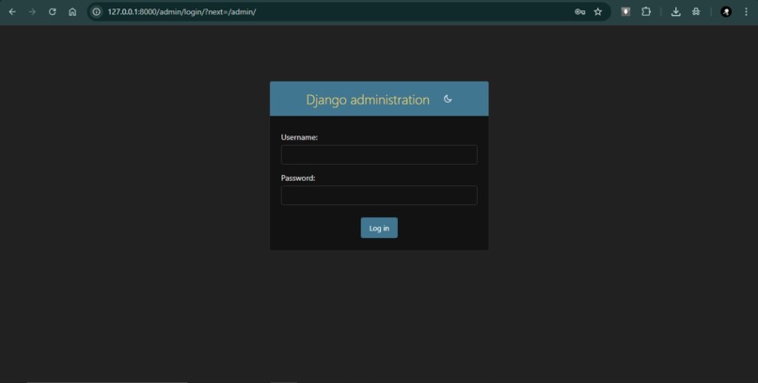Show downloads with the download icon
The image size is (758, 383).
[676, 11]
